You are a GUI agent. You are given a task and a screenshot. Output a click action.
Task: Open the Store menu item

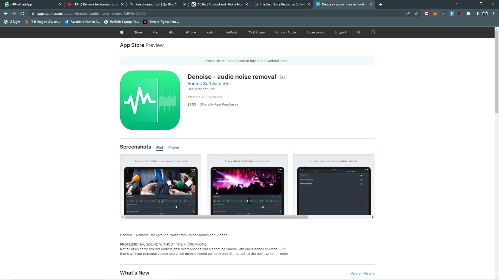pyautogui.click(x=138, y=32)
